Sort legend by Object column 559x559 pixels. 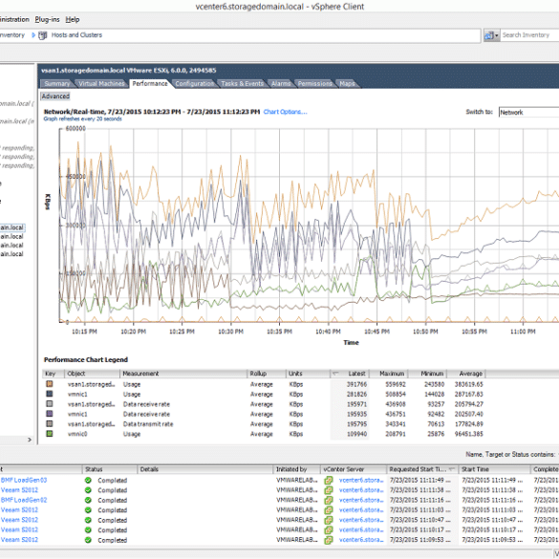(x=92, y=374)
